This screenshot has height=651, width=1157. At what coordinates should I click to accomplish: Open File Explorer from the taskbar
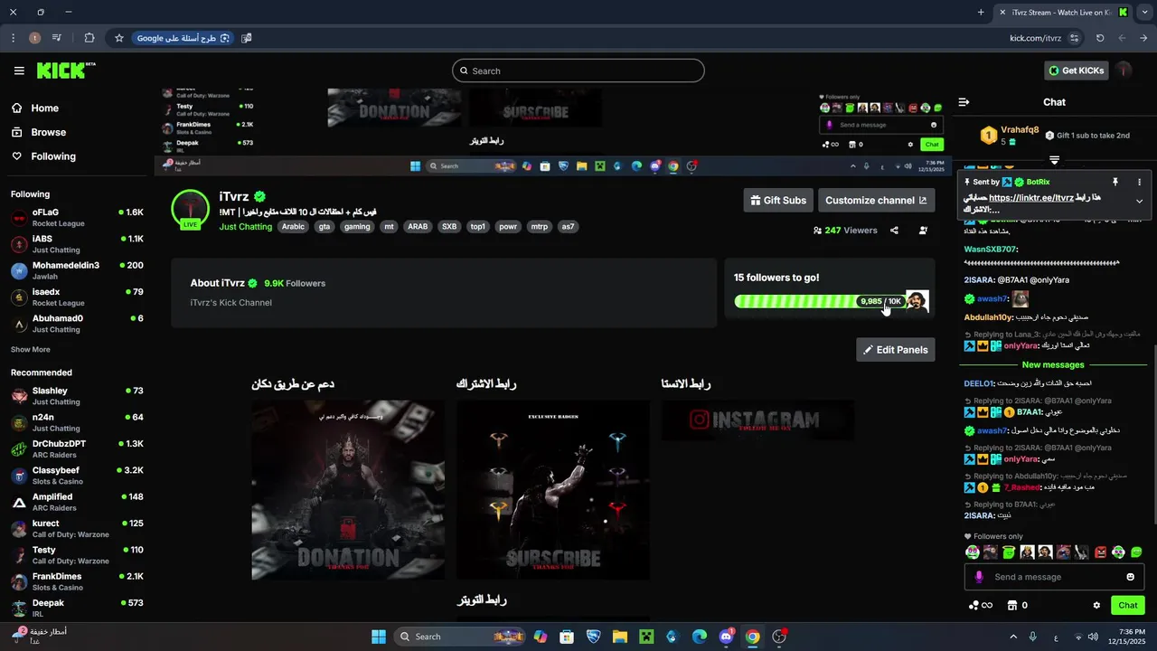coord(620,637)
